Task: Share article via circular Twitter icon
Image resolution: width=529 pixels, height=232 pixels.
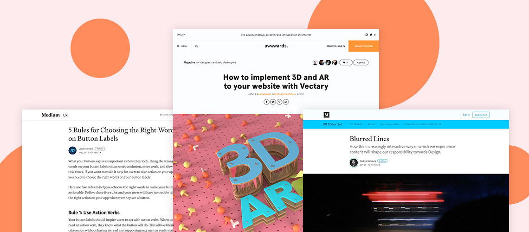Action: [272, 102]
